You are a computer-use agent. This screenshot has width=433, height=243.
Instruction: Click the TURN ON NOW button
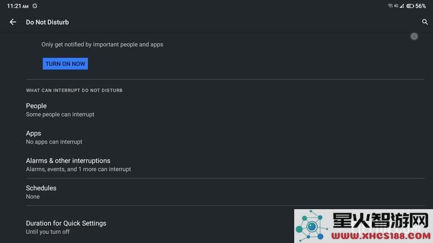point(65,64)
